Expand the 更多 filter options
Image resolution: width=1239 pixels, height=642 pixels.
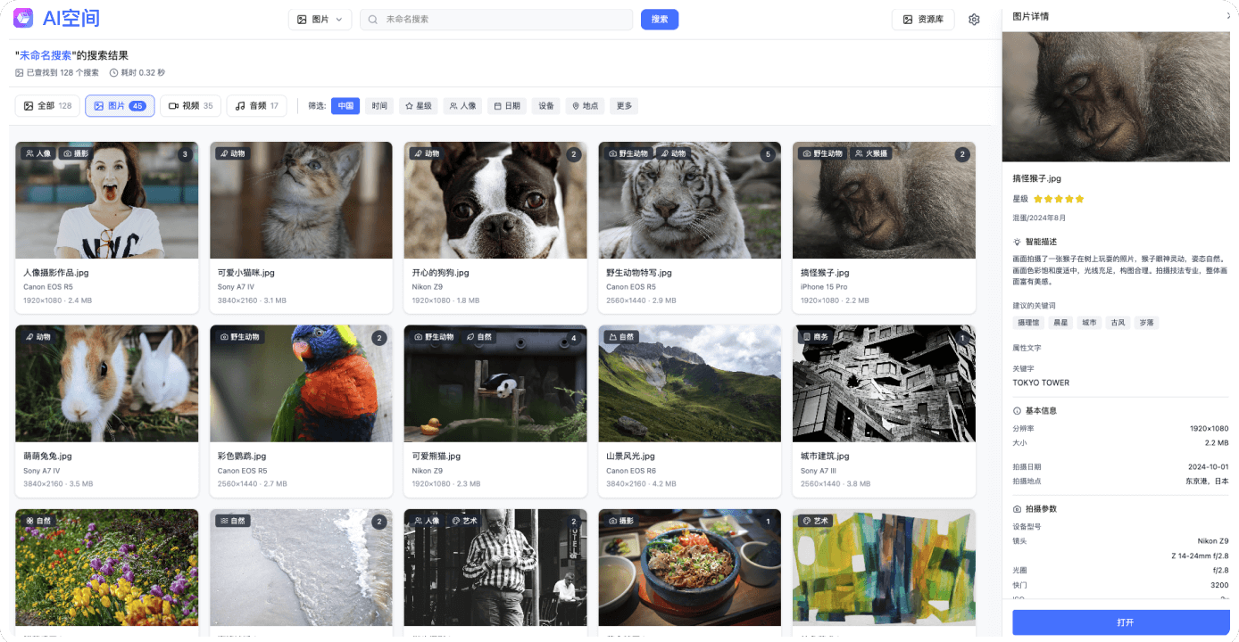[624, 106]
